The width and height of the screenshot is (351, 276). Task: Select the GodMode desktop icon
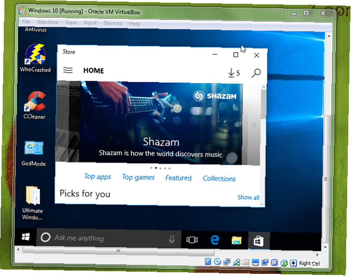[x=34, y=154]
